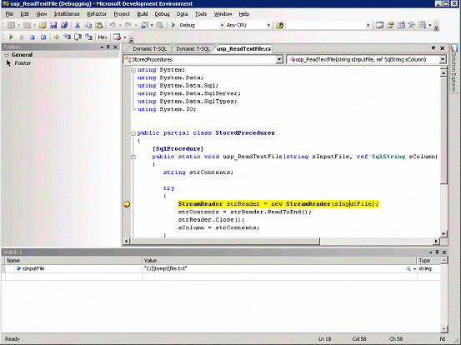Open the Edit menu
461x345 pixels.
[25, 14]
